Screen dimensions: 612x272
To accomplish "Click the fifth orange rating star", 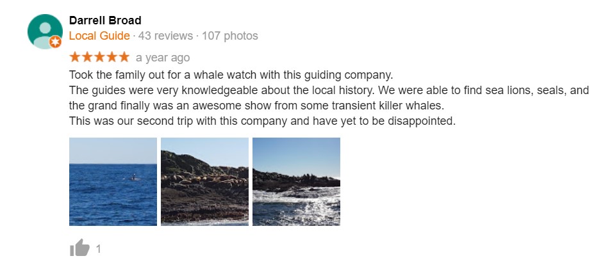I will [124, 58].
